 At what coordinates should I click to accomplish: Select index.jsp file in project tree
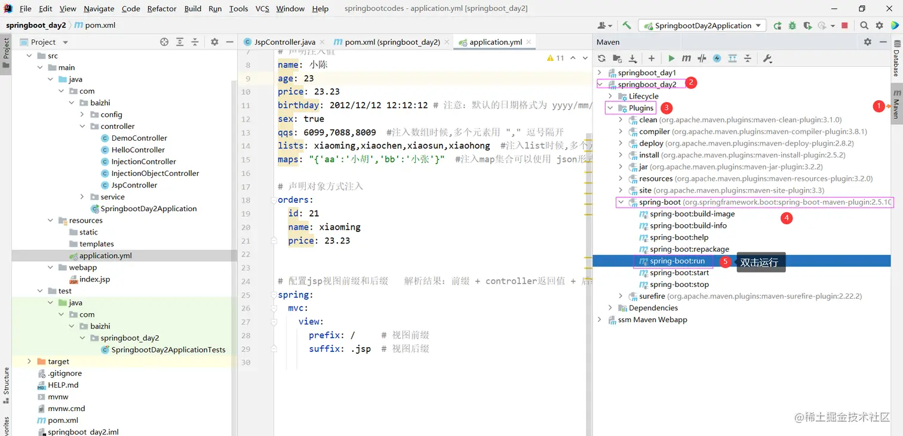[x=94, y=279]
